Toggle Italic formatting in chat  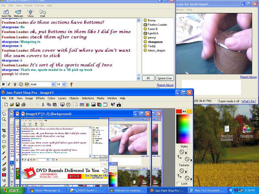[x=9, y=84]
